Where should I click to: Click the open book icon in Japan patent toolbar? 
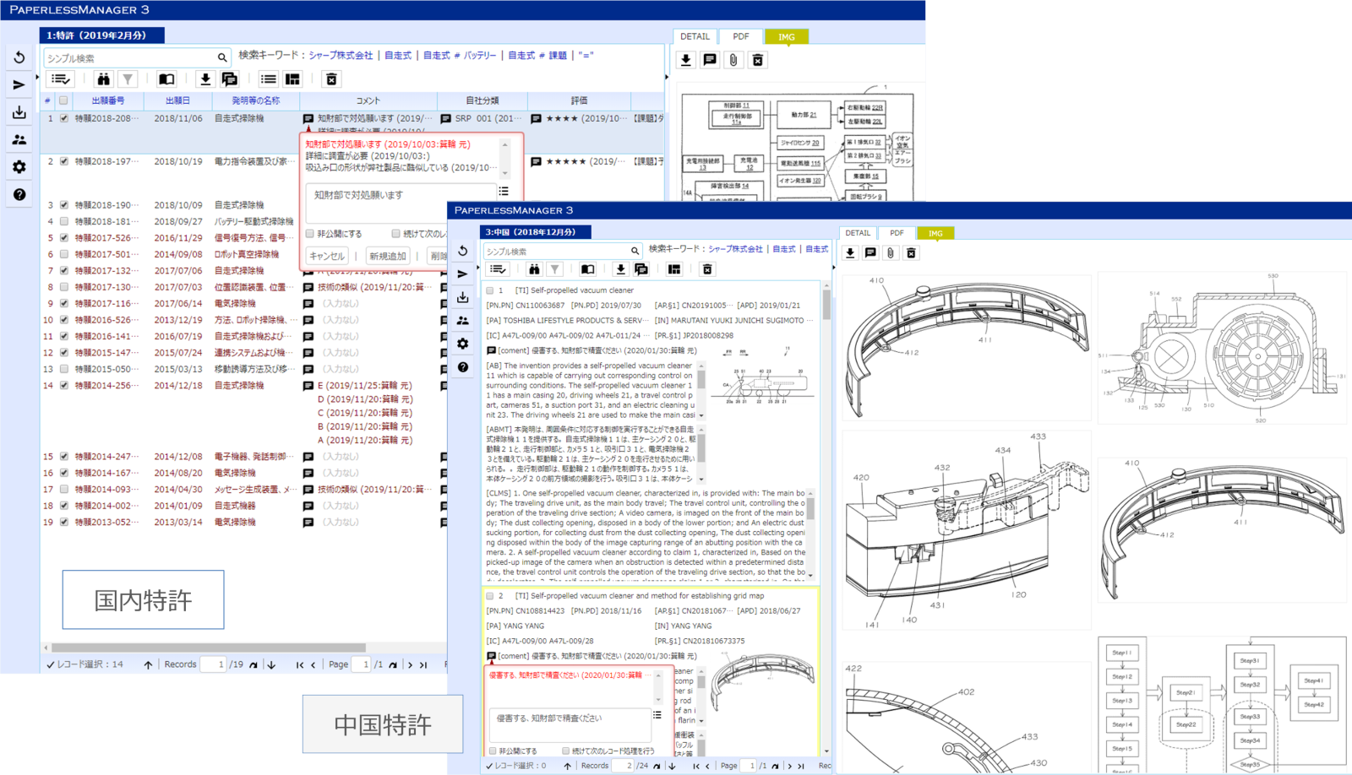tap(166, 79)
